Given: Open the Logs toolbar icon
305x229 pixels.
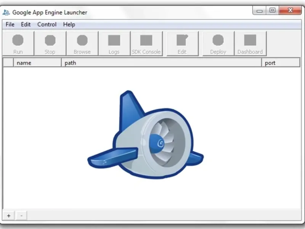Looking at the screenshot, I should pos(114,44).
